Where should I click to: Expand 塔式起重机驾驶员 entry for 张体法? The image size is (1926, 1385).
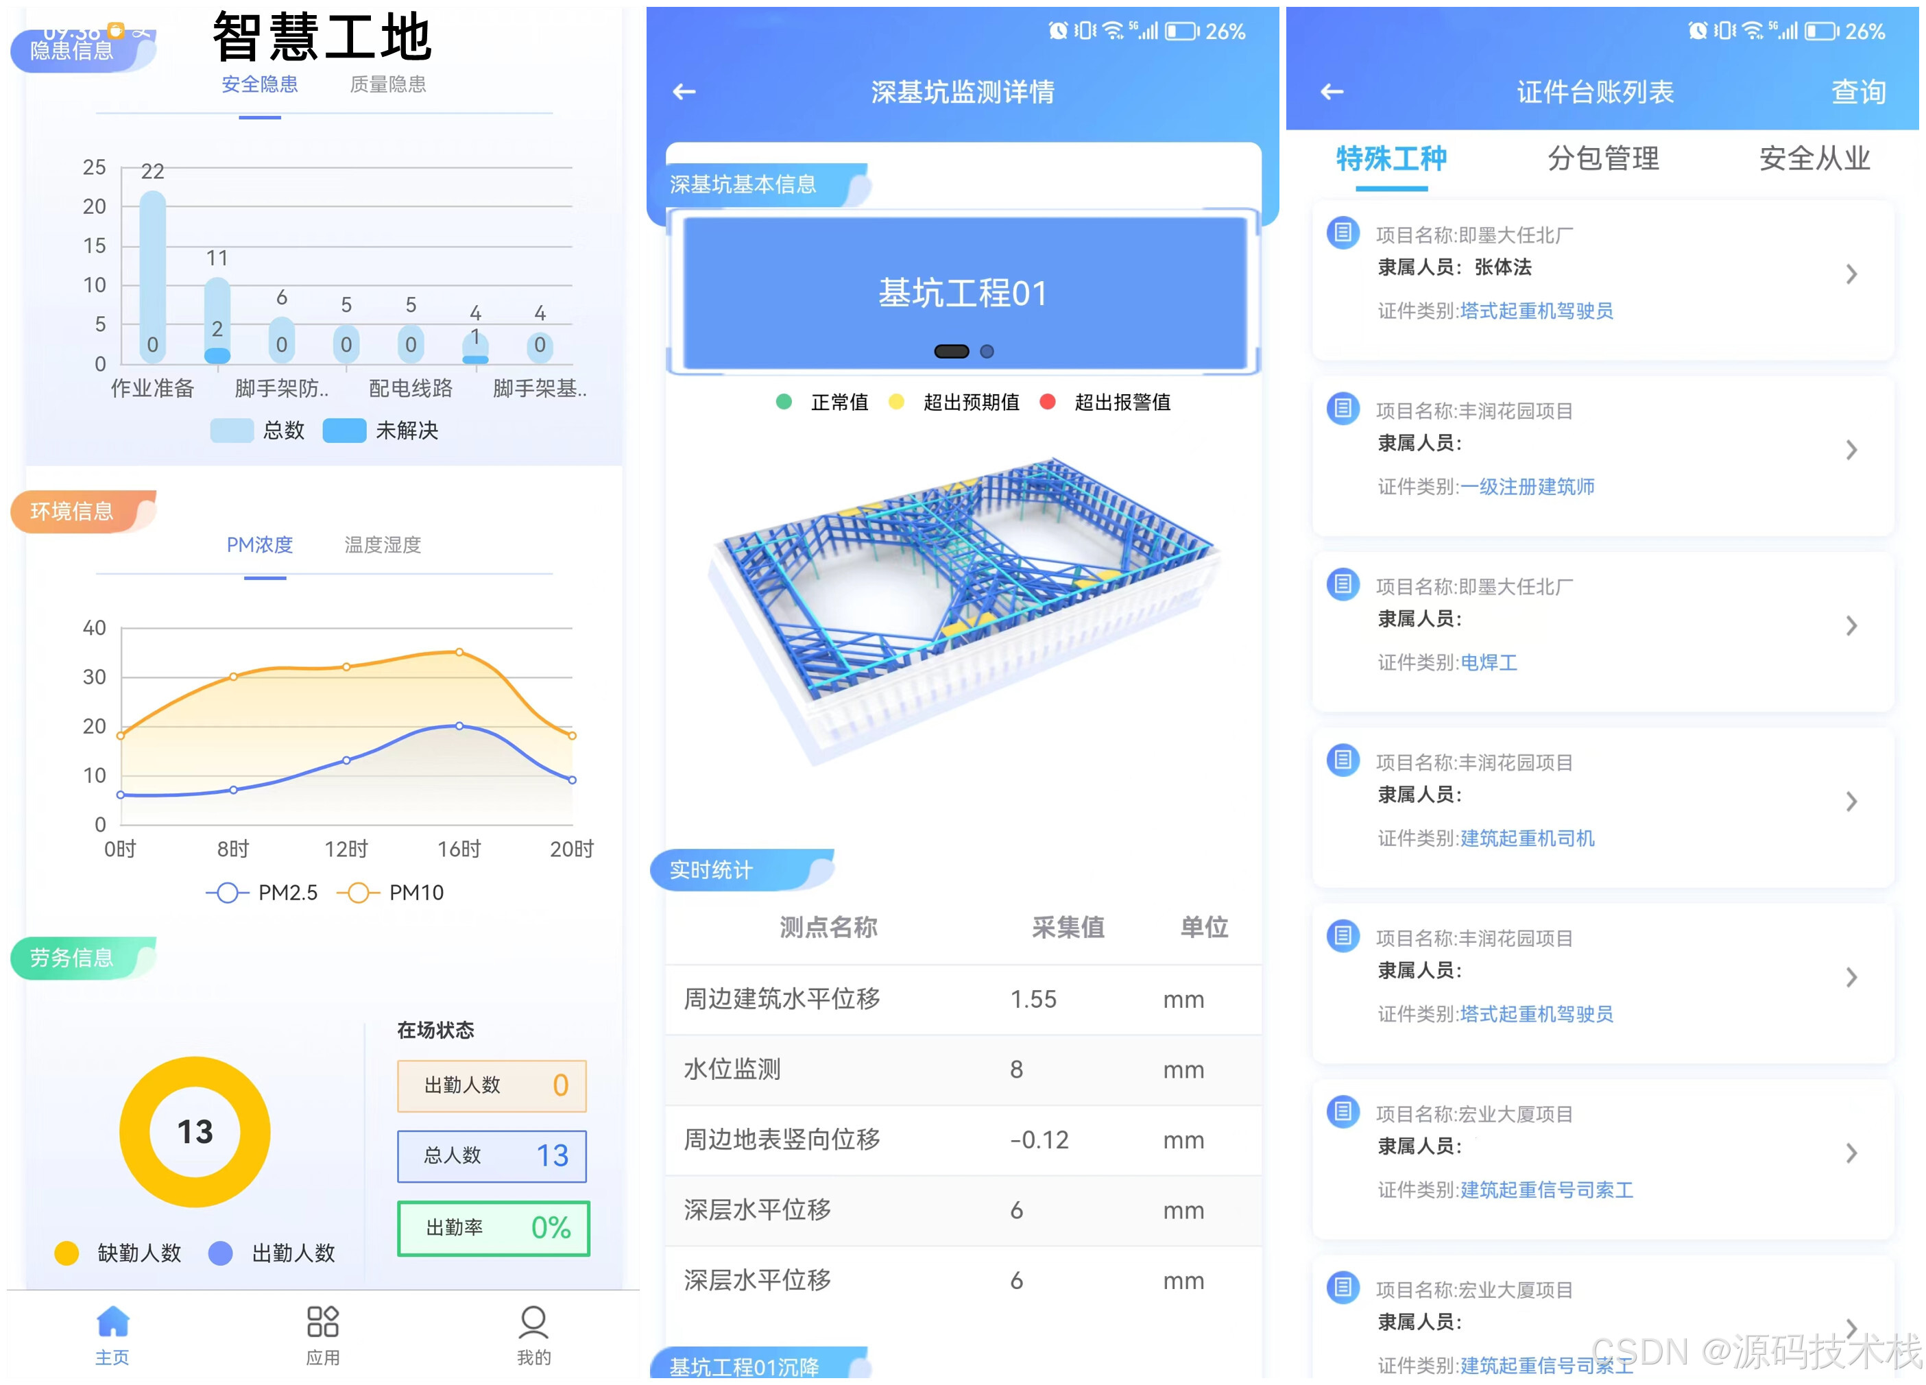[1851, 274]
